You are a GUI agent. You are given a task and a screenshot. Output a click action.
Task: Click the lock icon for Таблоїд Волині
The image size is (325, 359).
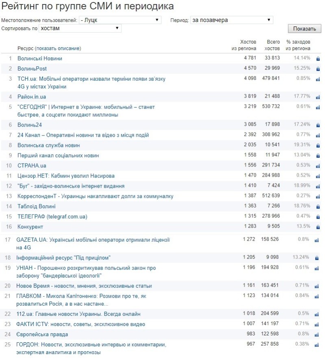[x=318, y=206]
